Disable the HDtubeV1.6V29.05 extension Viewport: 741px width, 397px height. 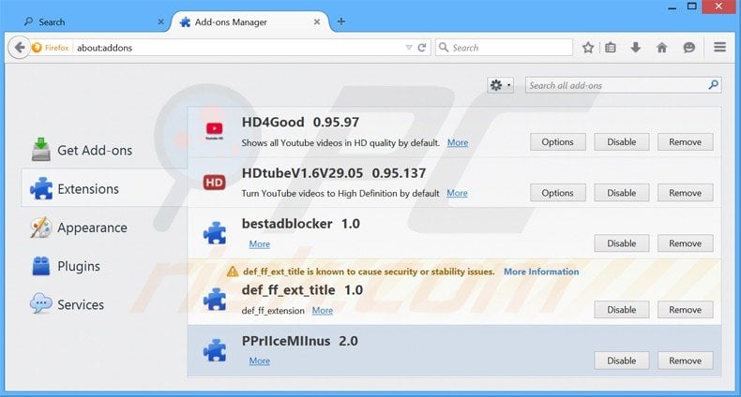click(x=622, y=193)
